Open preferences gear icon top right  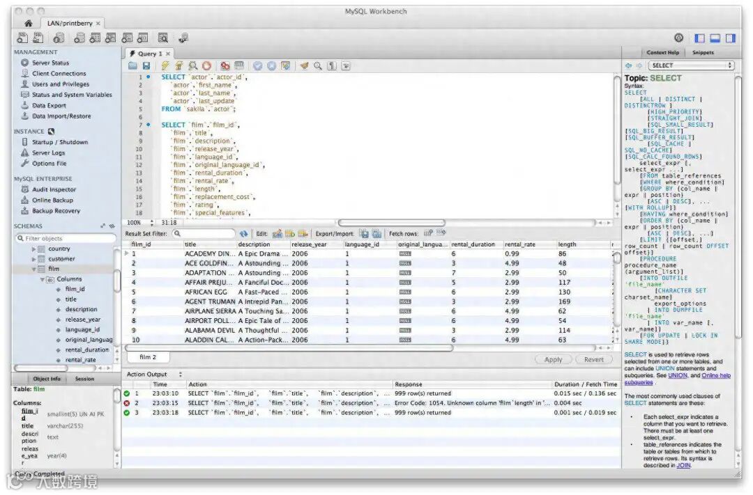[x=678, y=38]
